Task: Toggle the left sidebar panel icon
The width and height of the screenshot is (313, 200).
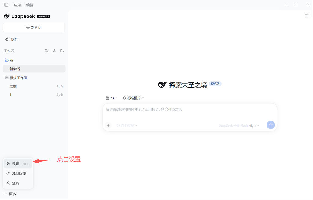Action: point(6,5)
